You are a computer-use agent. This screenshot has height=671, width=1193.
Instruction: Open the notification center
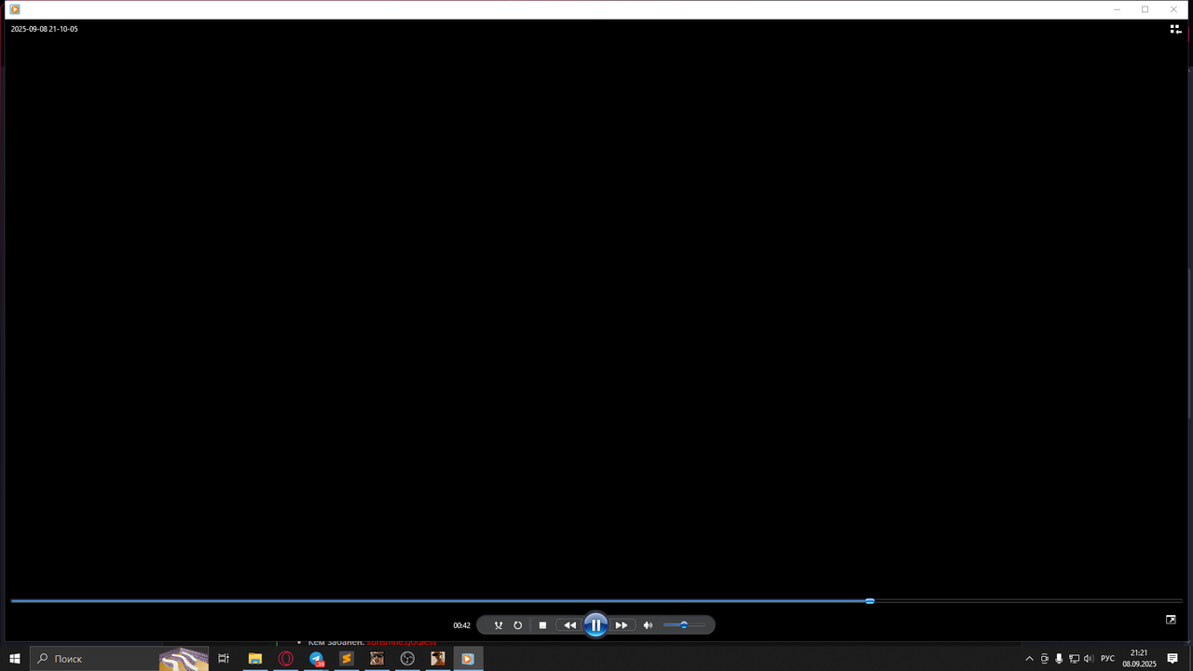pyautogui.click(x=1172, y=659)
